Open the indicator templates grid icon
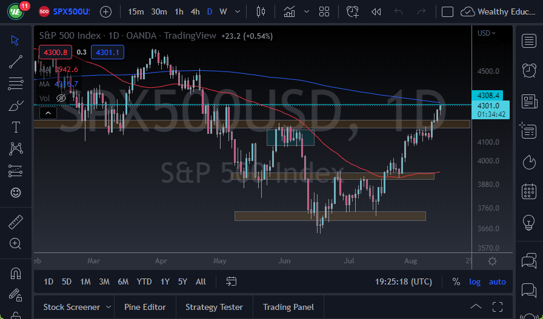Screen dimensions: 543x319 pyautogui.click(x=324, y=12)
